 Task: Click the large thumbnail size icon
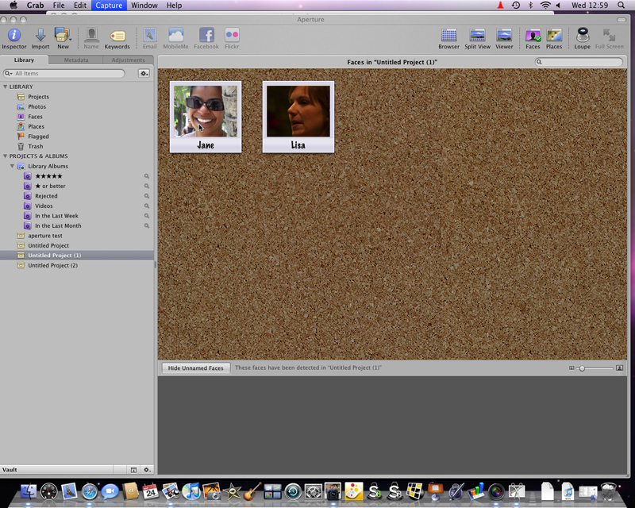pyautogui.click(x=619, y=368)
